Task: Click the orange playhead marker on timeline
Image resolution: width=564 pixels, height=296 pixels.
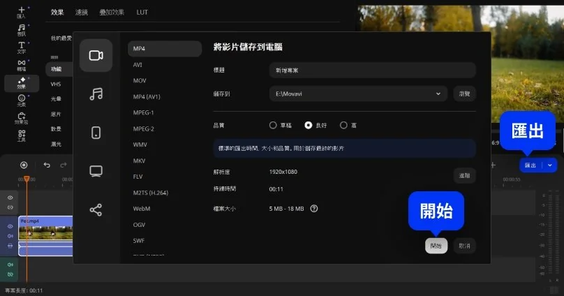Action: pos(27,179)
